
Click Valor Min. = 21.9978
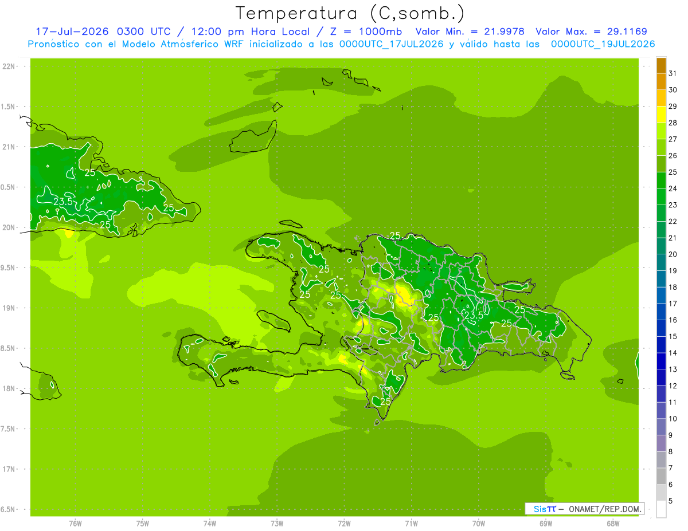(470, 32)
